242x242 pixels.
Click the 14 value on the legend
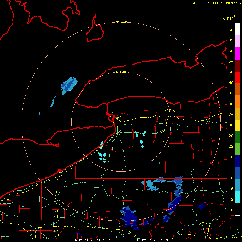231,168
